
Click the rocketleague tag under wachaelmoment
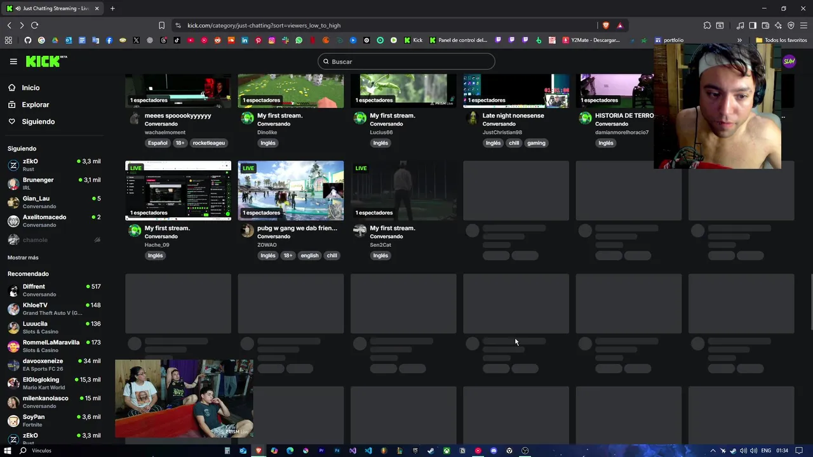coord(209,143)
